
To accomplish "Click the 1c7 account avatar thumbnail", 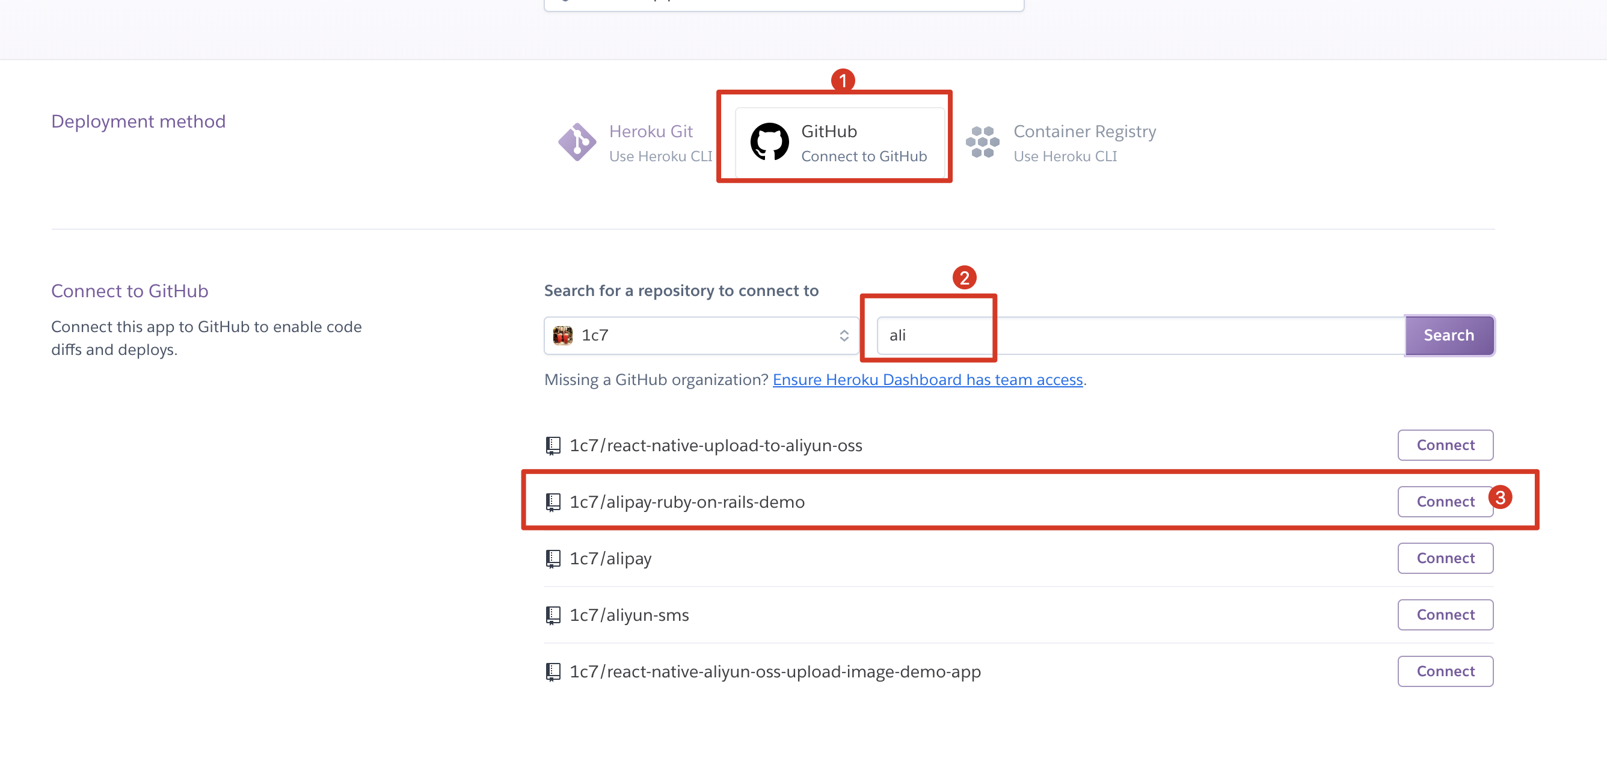I will pos(563,336).
